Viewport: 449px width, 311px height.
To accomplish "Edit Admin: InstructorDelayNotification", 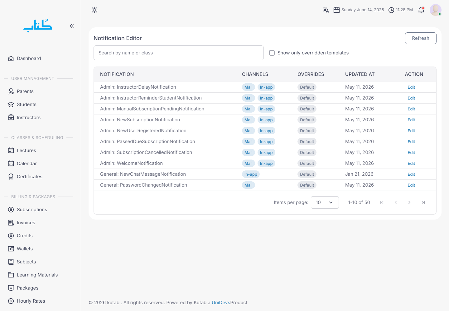I will 411,87.
